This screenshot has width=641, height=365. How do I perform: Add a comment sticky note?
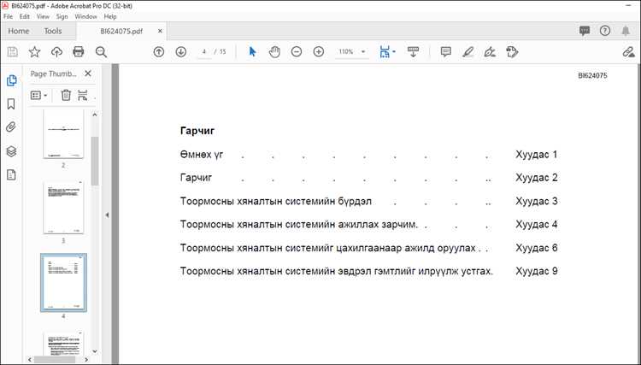445,52
